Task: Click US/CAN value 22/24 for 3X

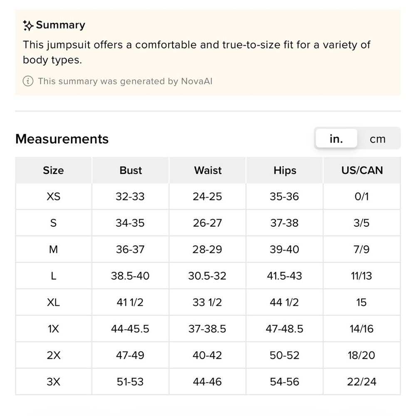Action: coord(362,381)
